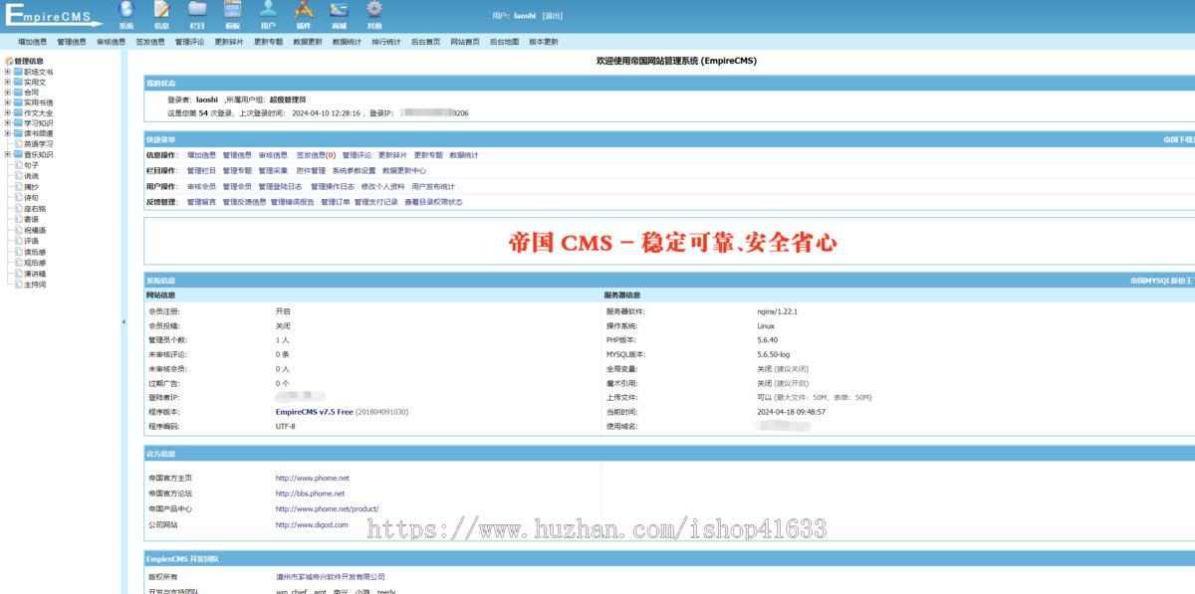Click the EmpireCMS logo
The image size is (1195, 594).
(x=54, y=14)
